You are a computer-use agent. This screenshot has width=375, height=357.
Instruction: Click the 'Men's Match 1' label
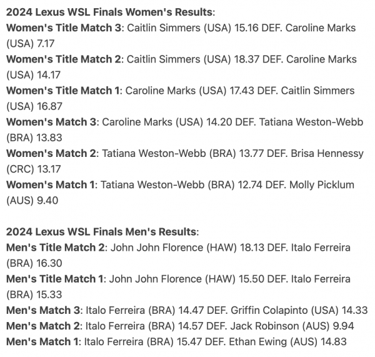[42, 342]
